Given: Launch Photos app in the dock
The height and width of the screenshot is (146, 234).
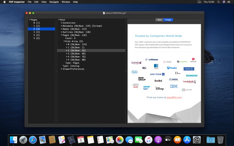Looking at the screenshot, I should [120, 140].
